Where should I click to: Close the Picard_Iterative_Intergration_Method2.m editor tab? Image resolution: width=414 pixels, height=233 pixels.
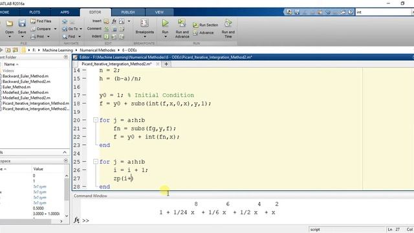pos(158,64)
